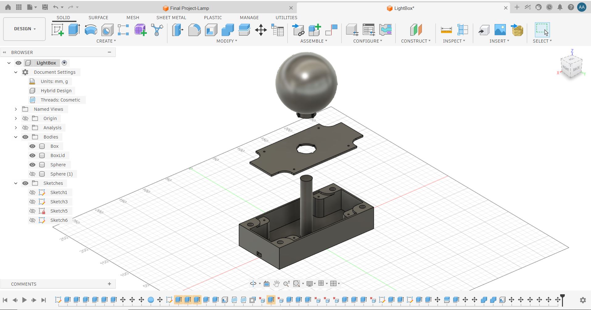Switch to the PLASTIC tab
The height and width of the screenshot is (310, 591).
click(213, 18)
